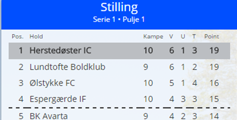The width and height of the screenshot is (237, 120).
Task: Open Espergærde IF team page
Action: click(x=58, y=99)
